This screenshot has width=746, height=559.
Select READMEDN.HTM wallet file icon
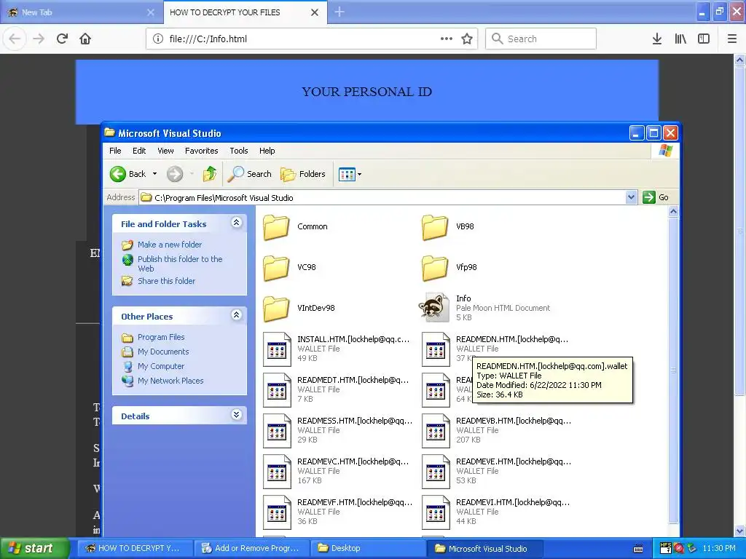coord(436,349)
